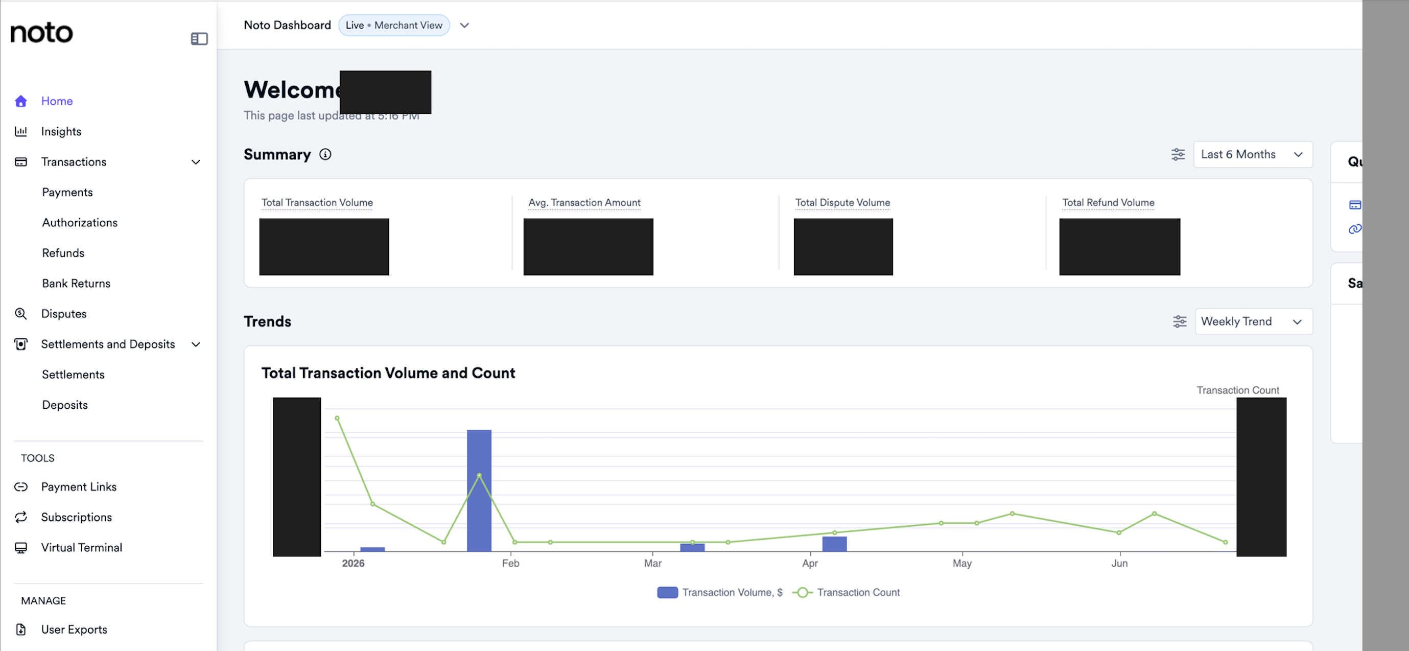The image size is (1409, 651).
Task: Open the Last 6 Months dropdown
Action: click(1253, 154)
